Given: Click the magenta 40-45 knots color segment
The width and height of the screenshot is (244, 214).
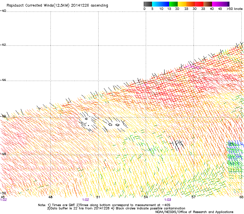Looking at the screenshot, I should pyautogui.click(x=216, y=4).
